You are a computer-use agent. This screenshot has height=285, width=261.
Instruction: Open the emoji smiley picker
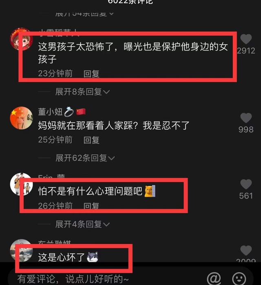(x=239, y=278)
